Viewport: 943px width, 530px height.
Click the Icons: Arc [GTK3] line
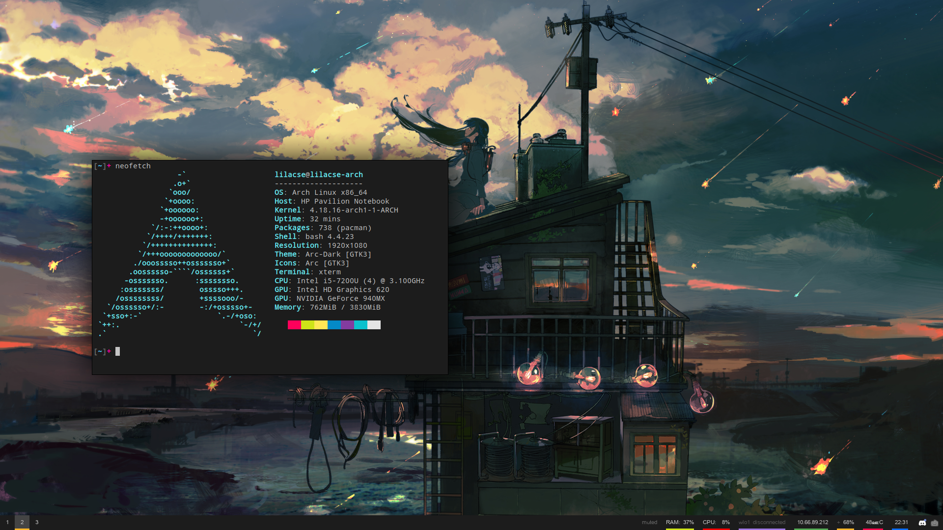312,263
